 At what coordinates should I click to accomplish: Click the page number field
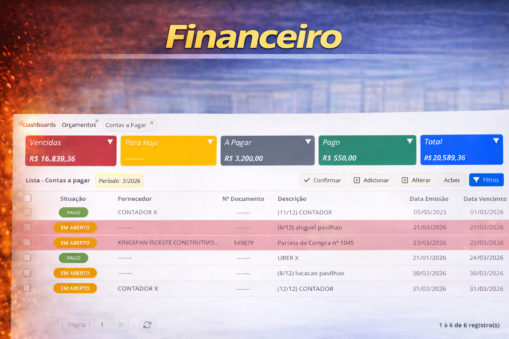(102, 325)
